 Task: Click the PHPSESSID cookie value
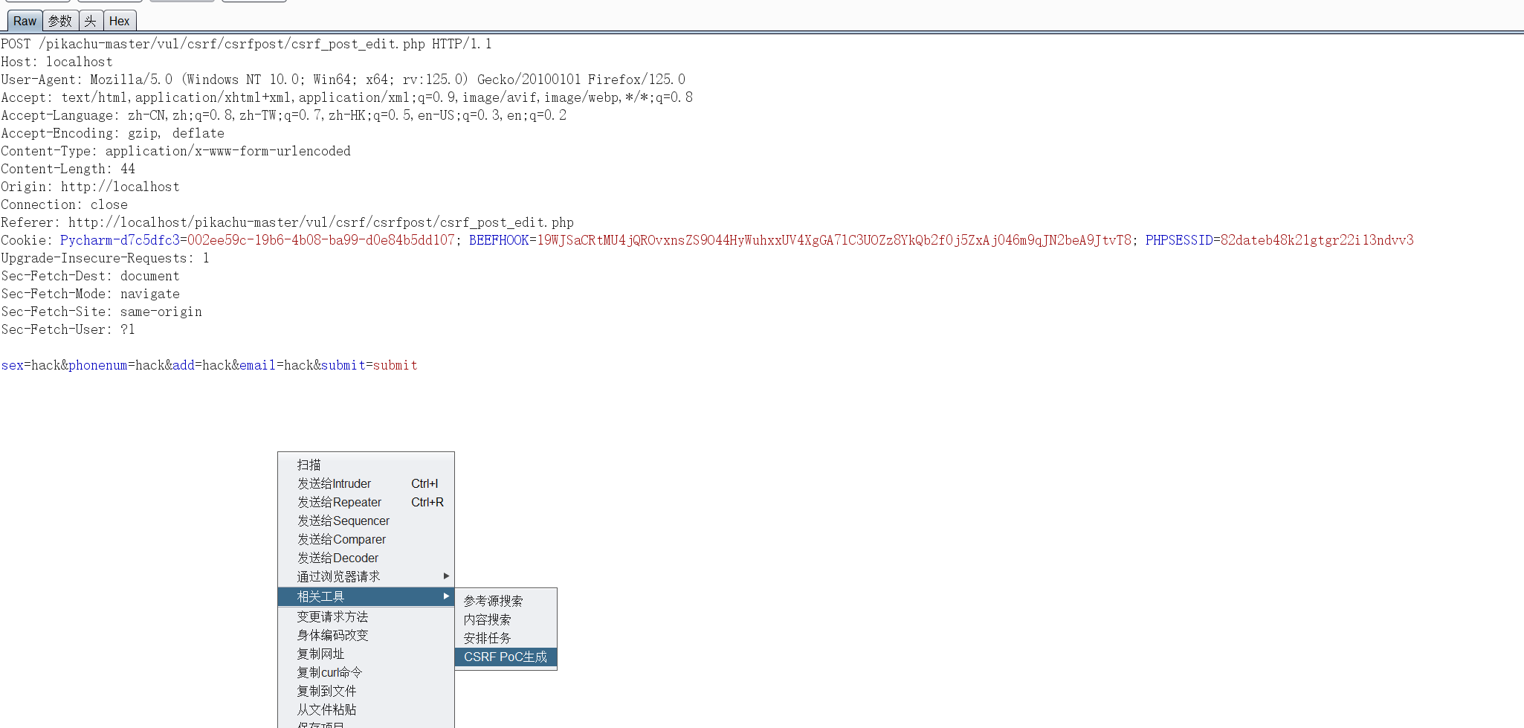(x=1317, y=240)
